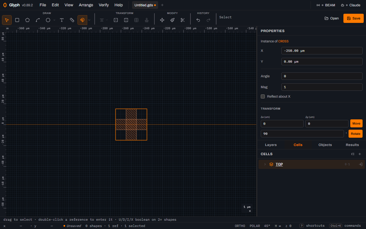Viewport: 366px width, 229px height.
Task: Click the flip horizontal icon
Action: coord(116,20)
